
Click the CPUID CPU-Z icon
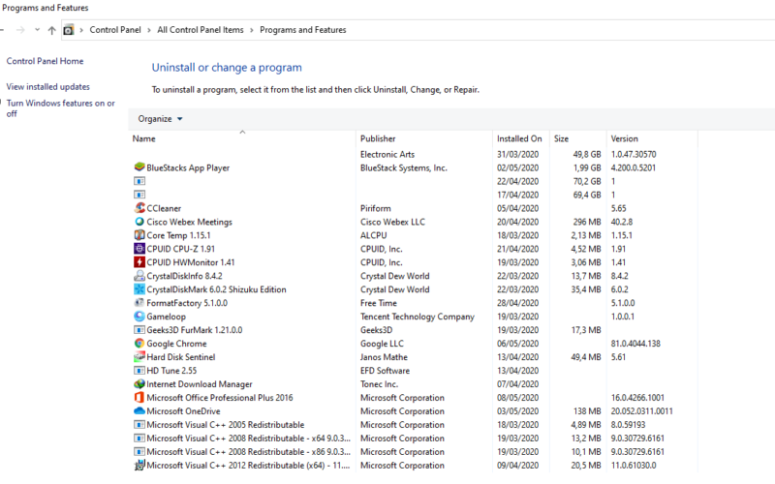pos(139,249)
